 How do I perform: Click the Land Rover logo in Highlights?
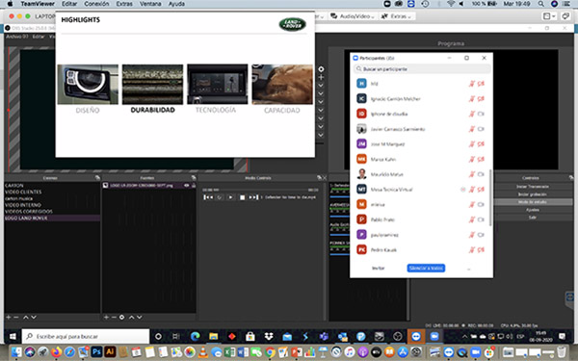click(x=292, y=25)
